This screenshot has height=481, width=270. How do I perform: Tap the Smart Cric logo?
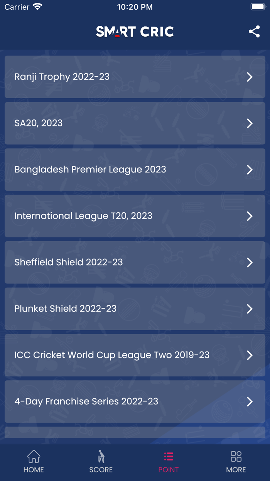[135, 32]
